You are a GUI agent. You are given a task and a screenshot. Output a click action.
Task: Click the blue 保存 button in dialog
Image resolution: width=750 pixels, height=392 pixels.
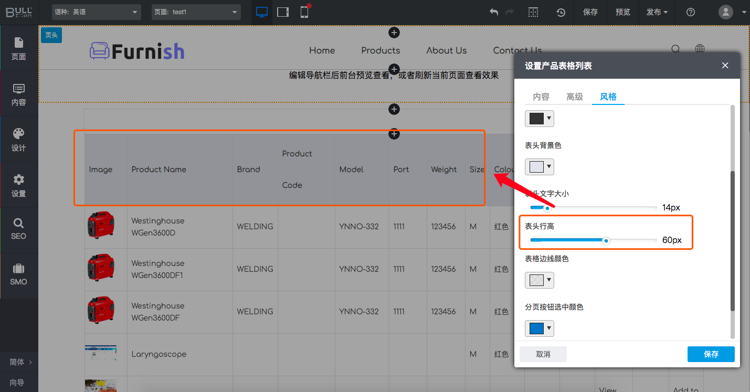click(x=711, y=354)
